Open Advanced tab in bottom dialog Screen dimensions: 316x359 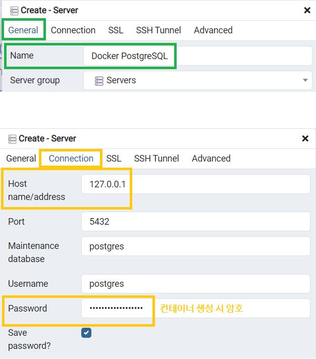(211, 159)
